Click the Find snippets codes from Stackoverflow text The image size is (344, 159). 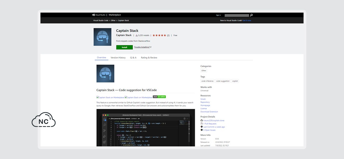point(133,41)
